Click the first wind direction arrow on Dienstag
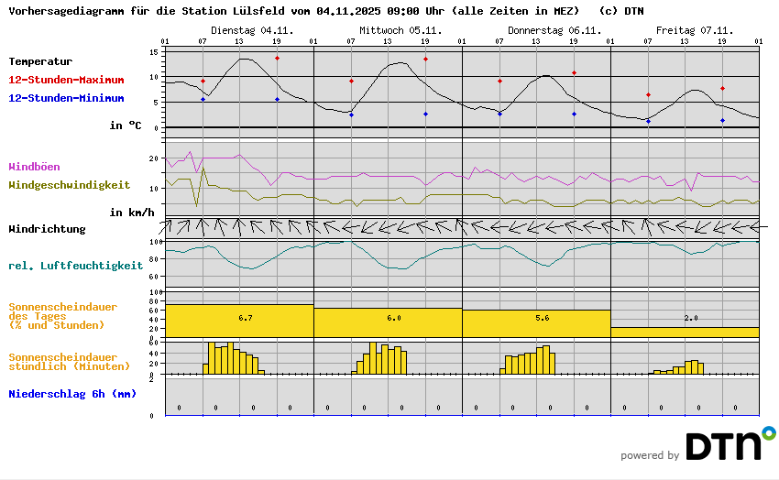This screenshot has width=779, height=480. [x=168, y=226]
